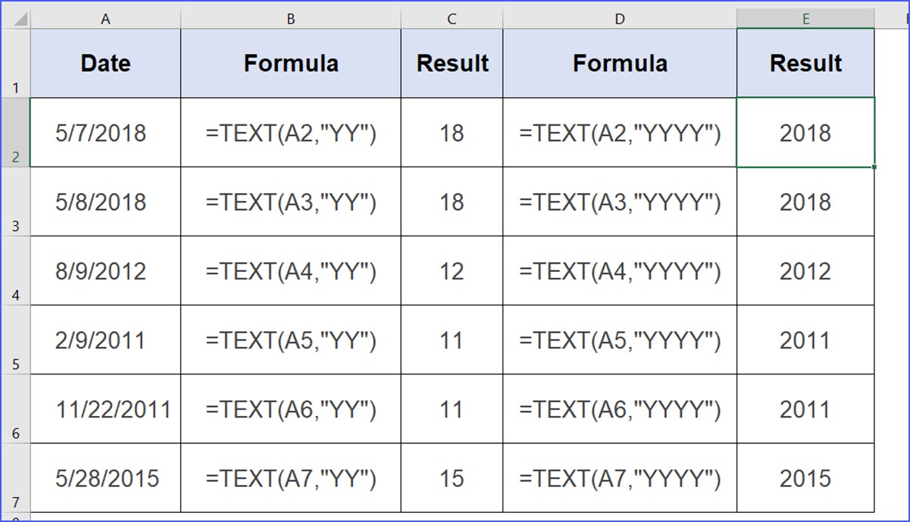Click the column C header
The image size is (910, 522).
[452, 19]
